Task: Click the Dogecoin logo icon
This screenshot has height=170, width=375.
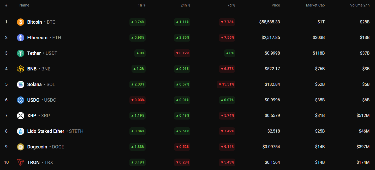Action: tap(21, 147)
